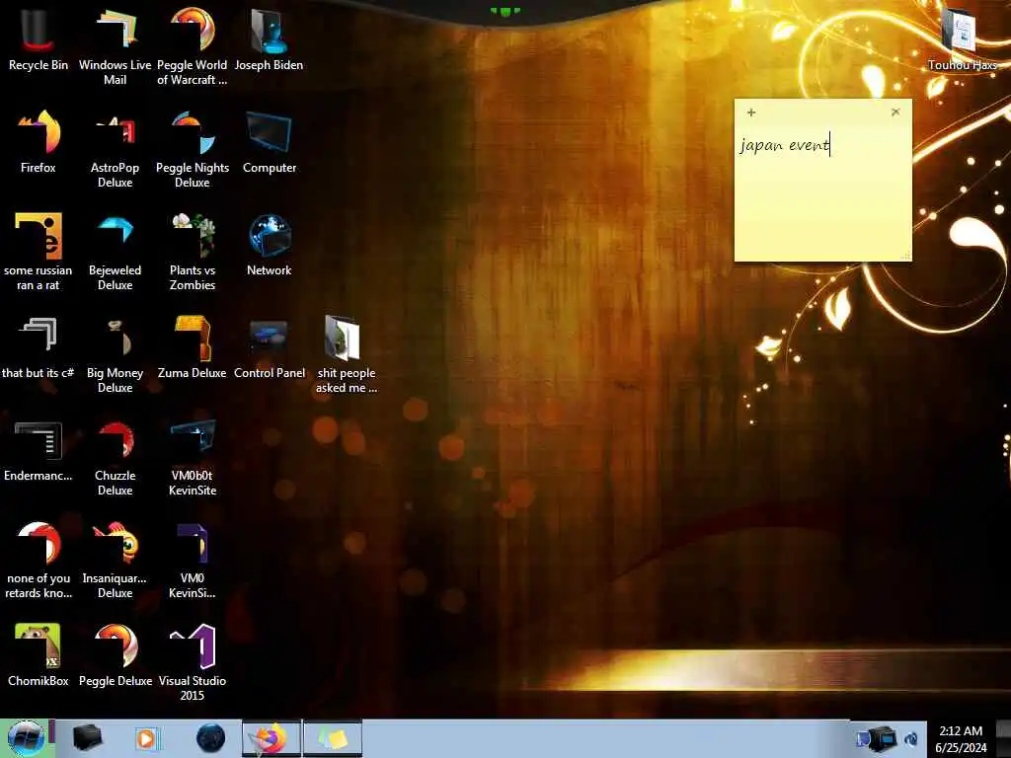Open the Recycle Bin desktop icon

(39, 39)
